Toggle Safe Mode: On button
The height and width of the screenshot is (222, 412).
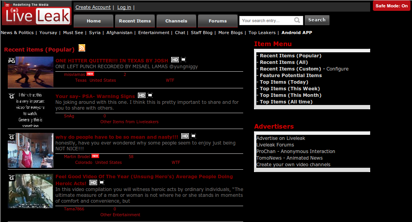[391, 6]
